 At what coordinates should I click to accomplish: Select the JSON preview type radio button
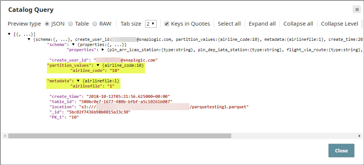coord(47,24)
